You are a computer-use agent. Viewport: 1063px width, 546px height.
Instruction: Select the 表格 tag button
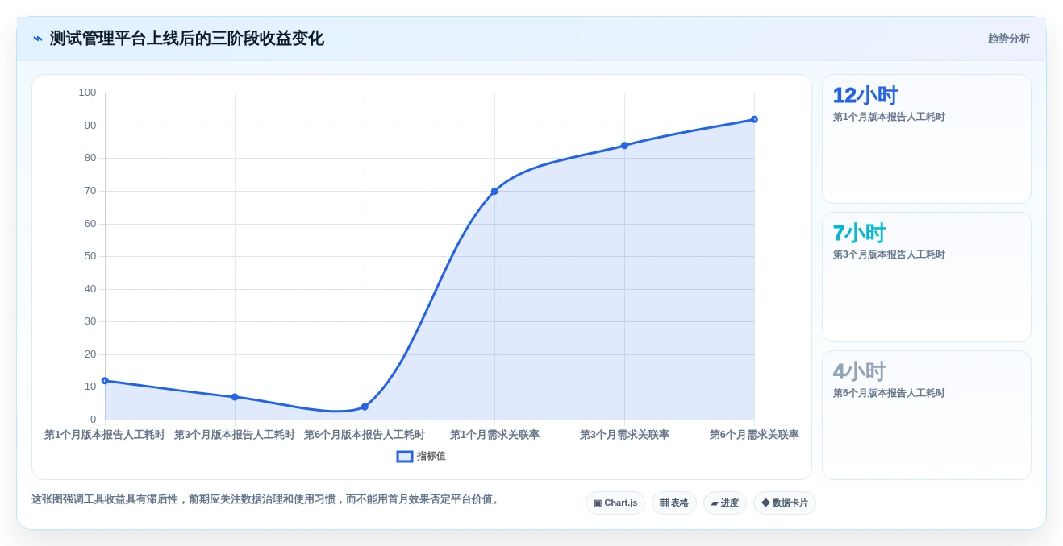click(674, 503)
